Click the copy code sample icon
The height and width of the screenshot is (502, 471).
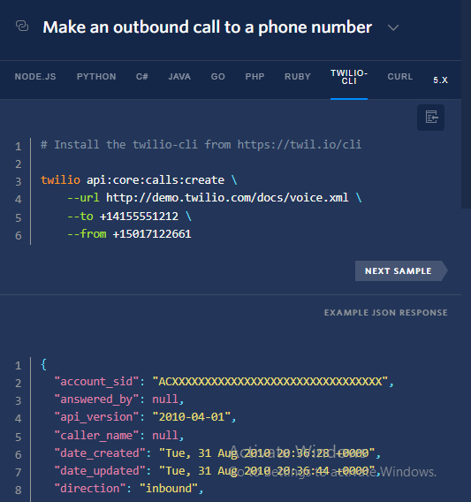click(430, 118)
